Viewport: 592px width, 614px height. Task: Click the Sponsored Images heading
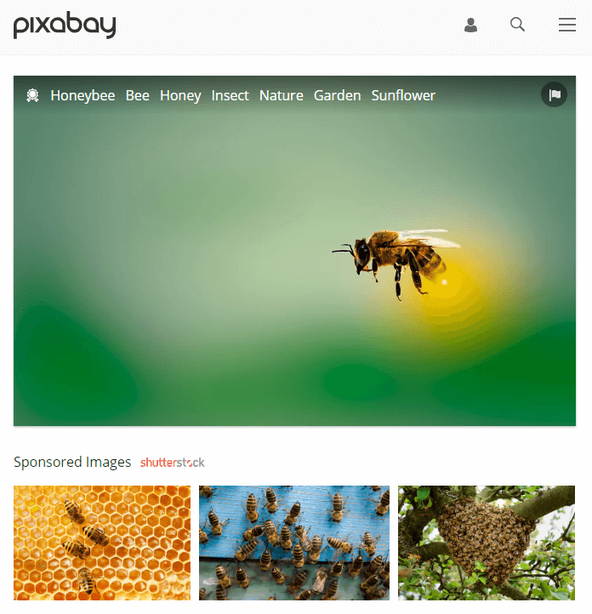[x=72, y=462]
